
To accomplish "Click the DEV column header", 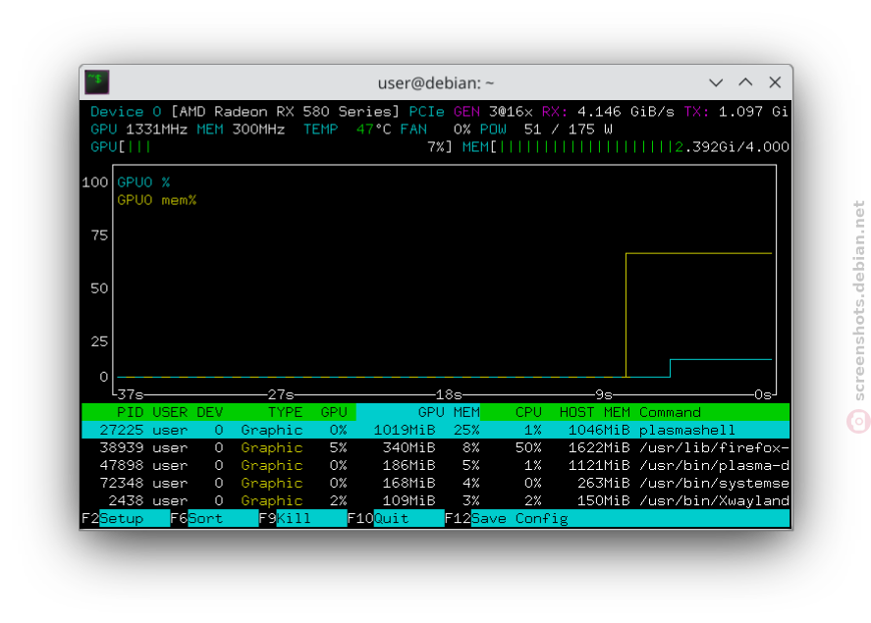I will click(x=210, y=412).
